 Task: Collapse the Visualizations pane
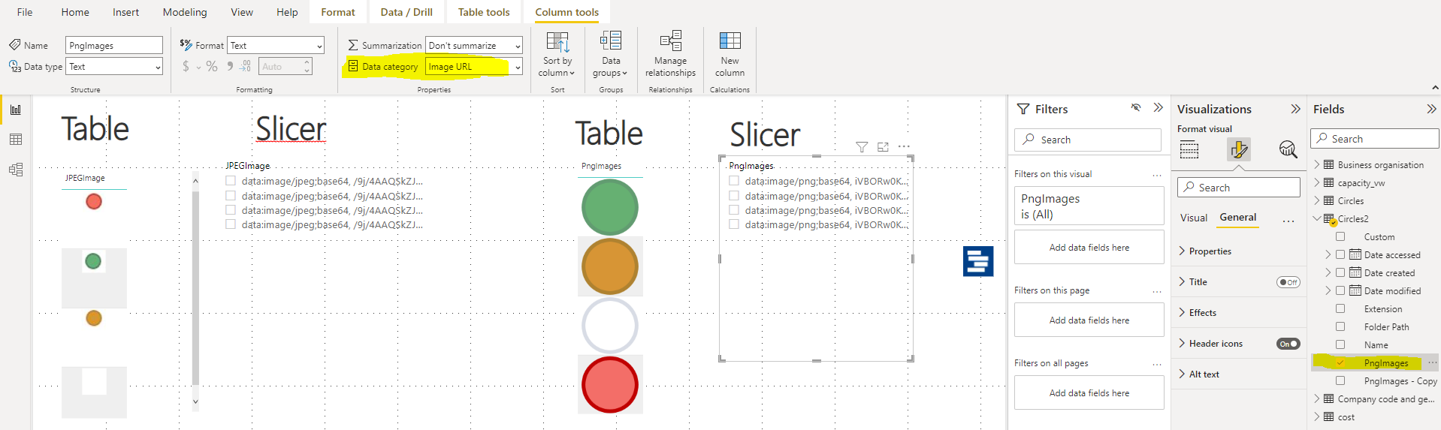[1295, 109]
